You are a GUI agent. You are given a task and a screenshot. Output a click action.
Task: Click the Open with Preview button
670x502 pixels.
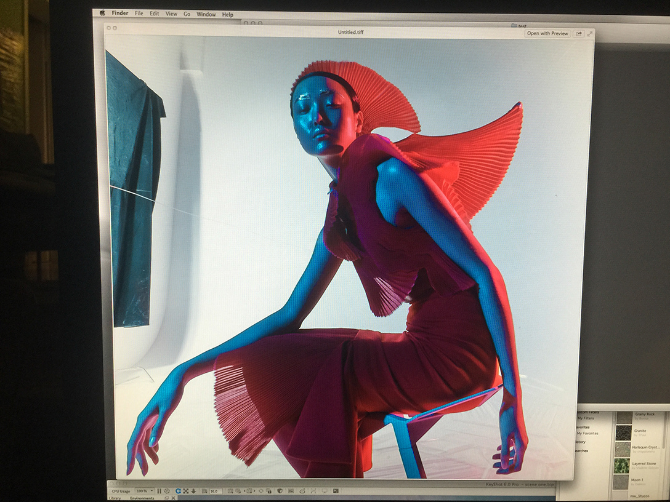[x=547, y=33]
